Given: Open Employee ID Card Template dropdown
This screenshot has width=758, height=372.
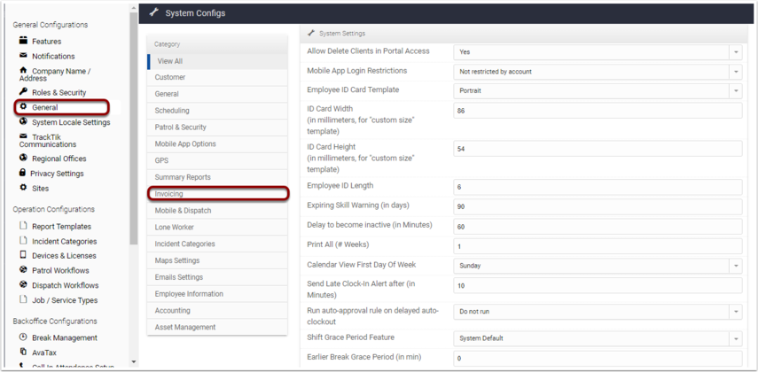Looking at the screenshot, I should [598, 91].
